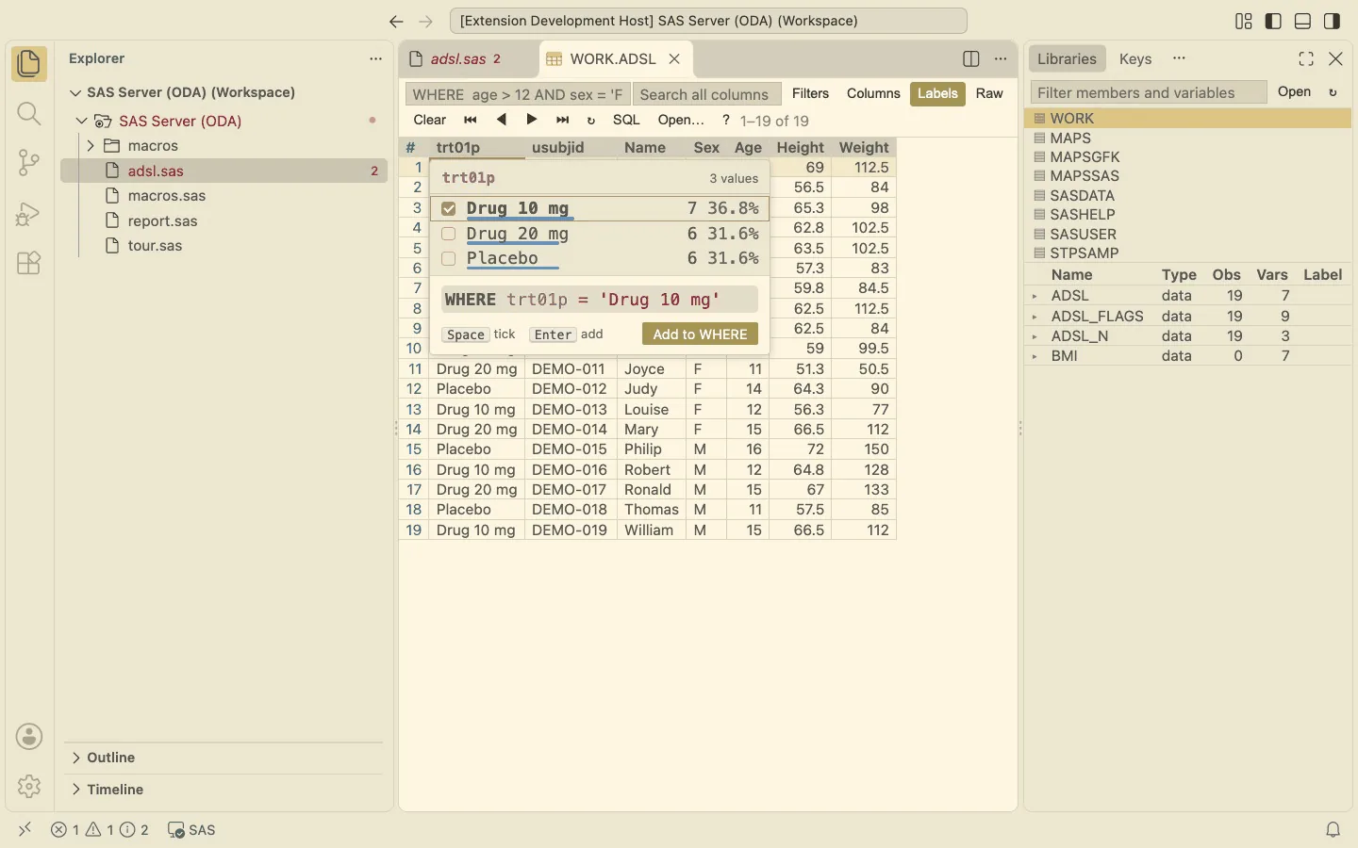Open the Explorer view in the activity bar
Viewport: 1358px width, 848px height.
click(29, 64)
